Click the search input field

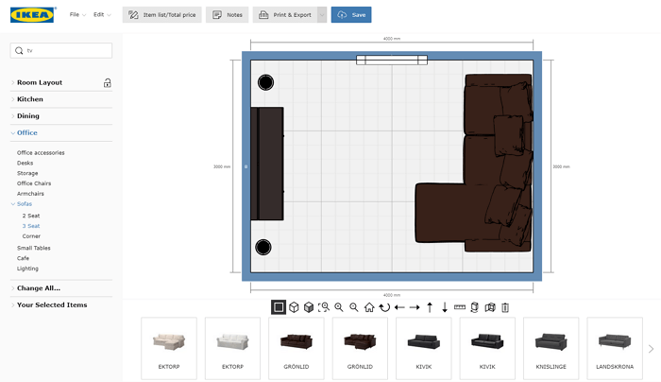point(66,50)
